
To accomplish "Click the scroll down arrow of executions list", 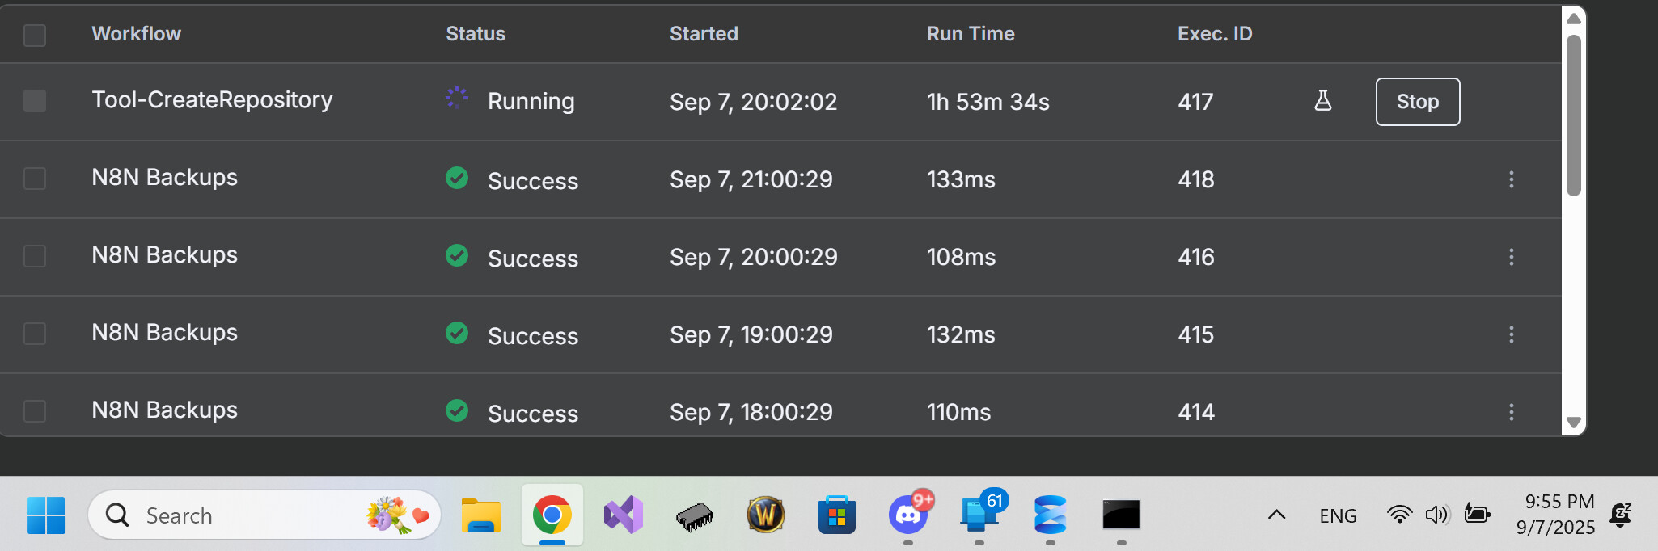I will tap(1573, 422).
